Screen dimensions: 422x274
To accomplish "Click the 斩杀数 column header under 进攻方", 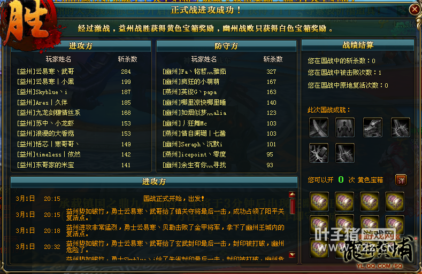I will (128, 59).
